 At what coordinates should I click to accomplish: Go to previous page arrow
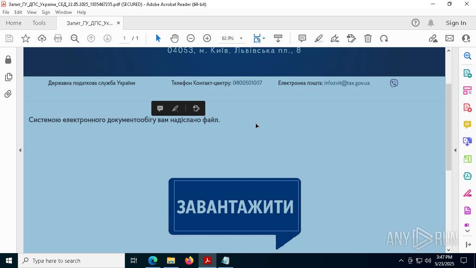pyautogui.click(x=91, y=38)
